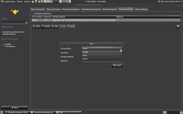Click the show desktop icon in bottom panel

(2, 112)
